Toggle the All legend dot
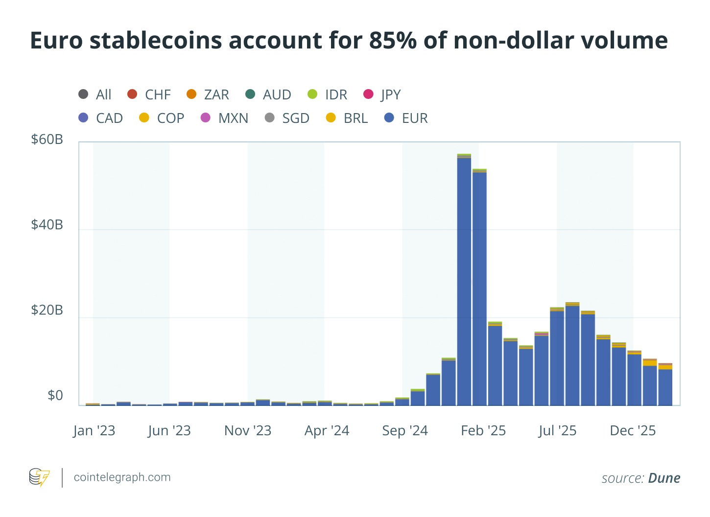710x517 pixels. 84,94
